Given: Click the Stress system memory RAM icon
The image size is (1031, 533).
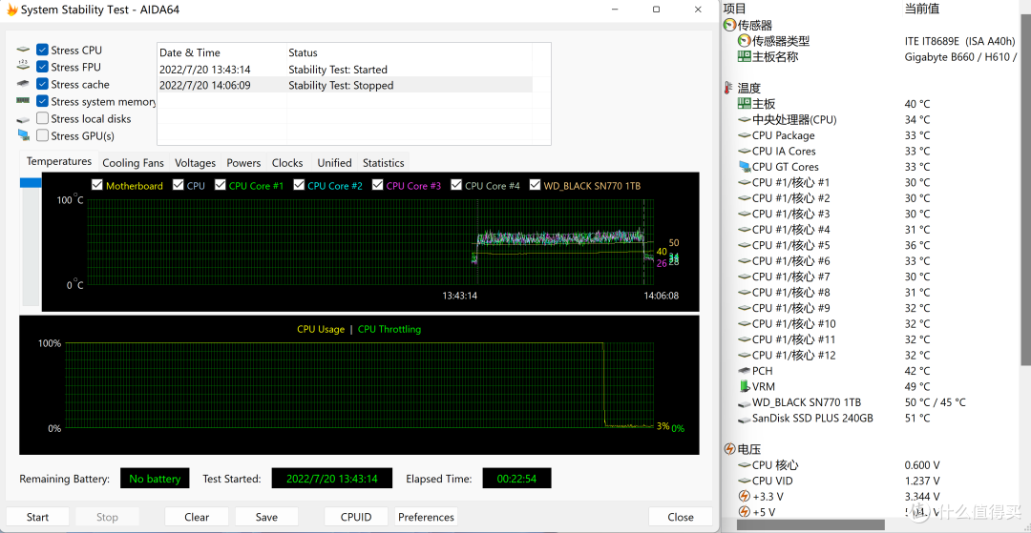Looking at the screenshot, I should coord(24,101).
